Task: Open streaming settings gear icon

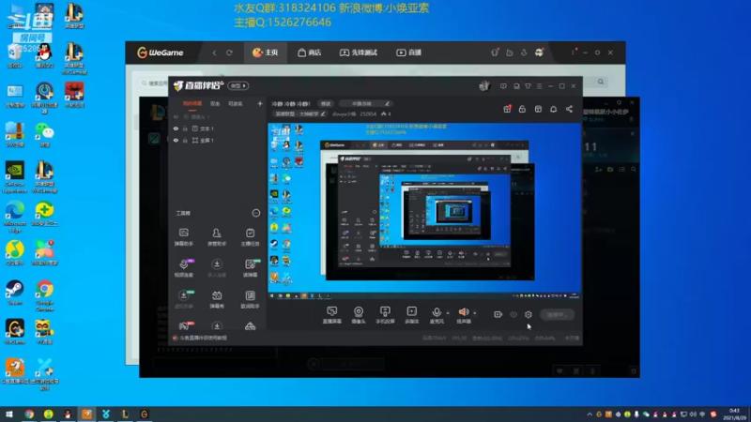Action: click(529, 314)
